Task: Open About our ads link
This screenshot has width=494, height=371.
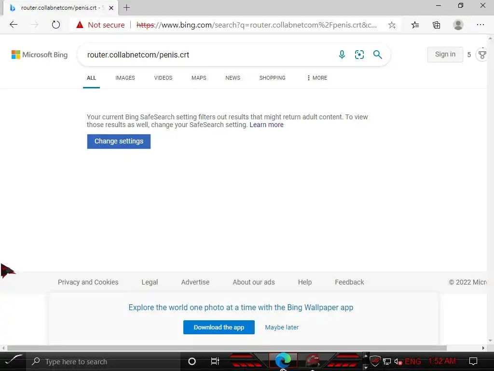Action: (x=254, y=282)
